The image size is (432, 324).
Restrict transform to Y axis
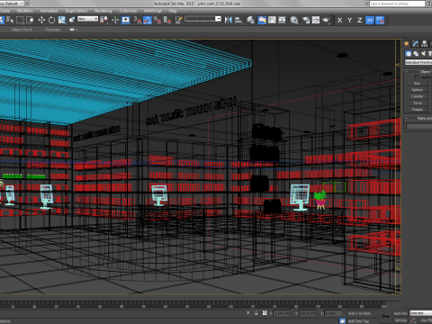[x=349, y=20]
